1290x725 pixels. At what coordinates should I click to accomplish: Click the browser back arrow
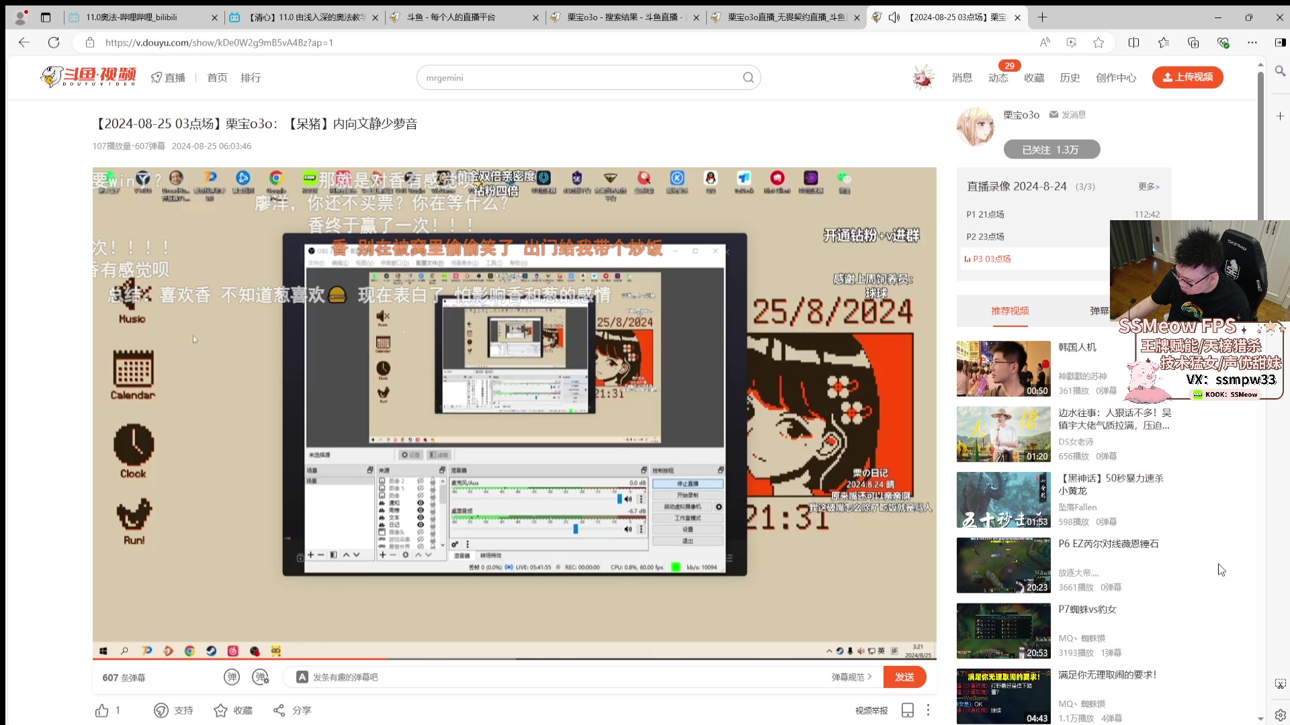pos(24,42)
